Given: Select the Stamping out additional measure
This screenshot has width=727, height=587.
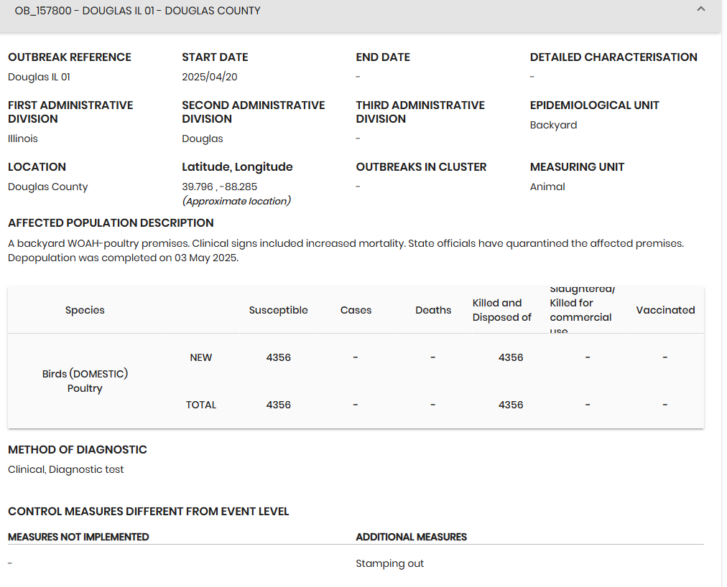Looking at the screenshot, I should coord(389,563).
